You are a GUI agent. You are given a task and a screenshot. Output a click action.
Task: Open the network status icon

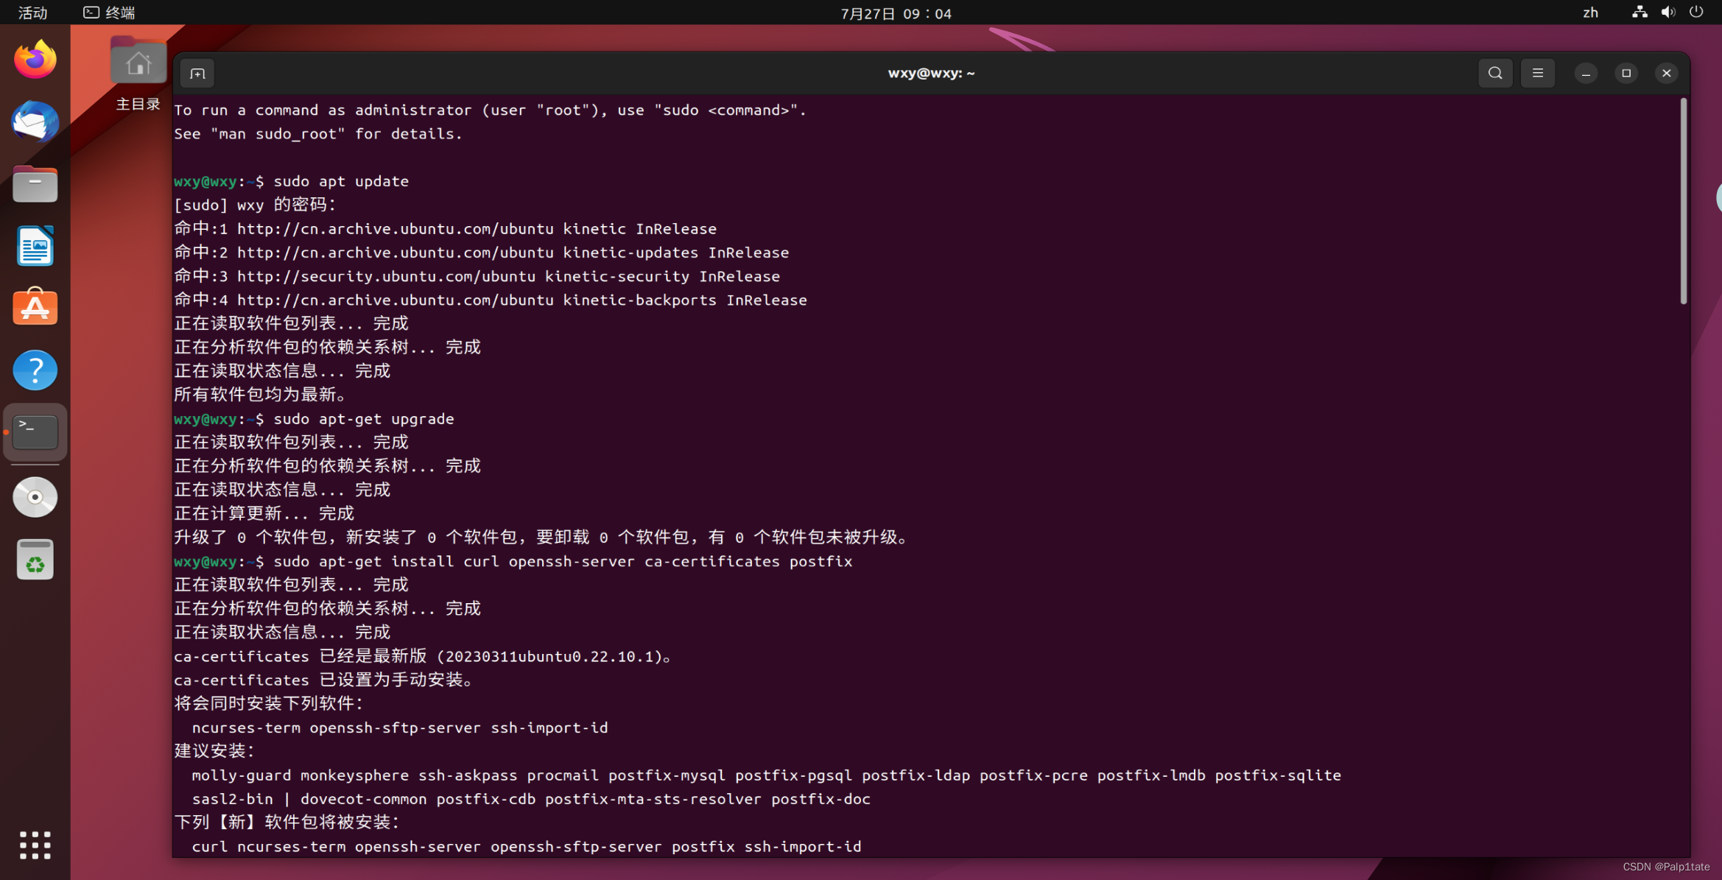1640,13
